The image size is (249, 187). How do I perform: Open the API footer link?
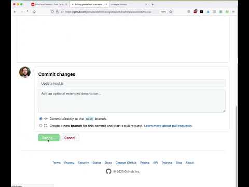156,163
